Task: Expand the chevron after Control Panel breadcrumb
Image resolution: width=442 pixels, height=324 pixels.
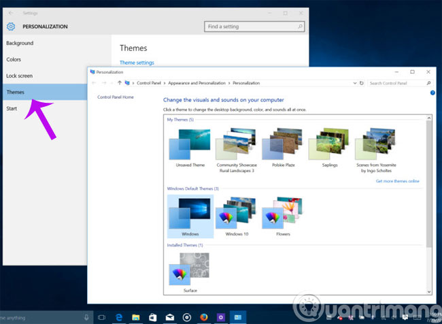Action: pyautogui.click(x=164, y=83)
